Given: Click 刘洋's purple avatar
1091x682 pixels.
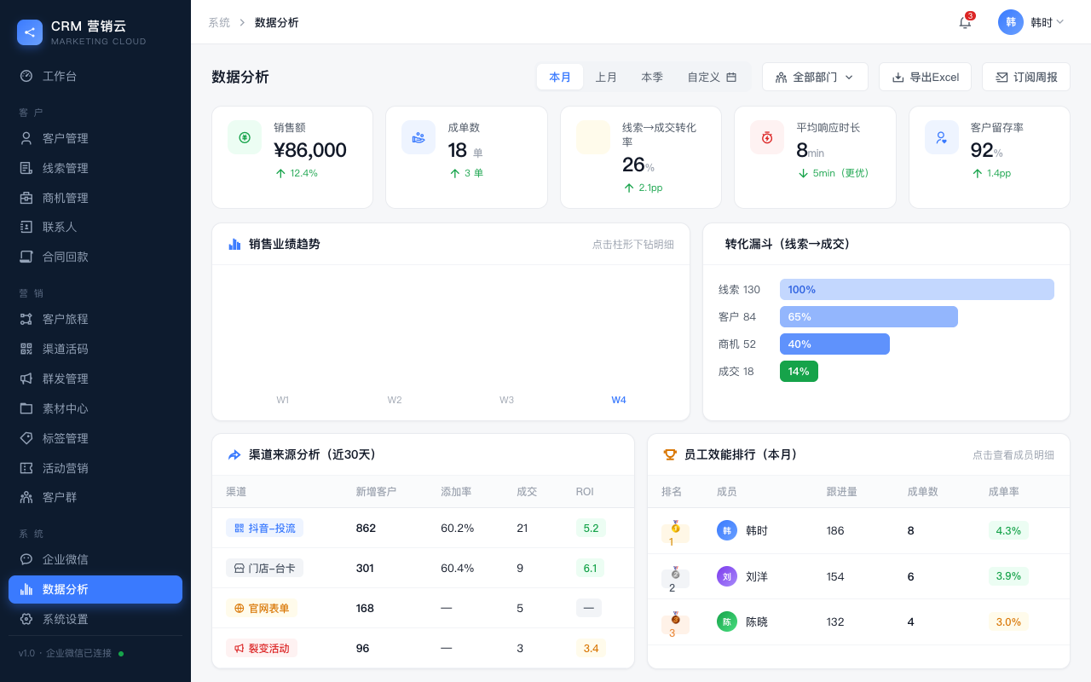Looking at the screenshot, I should [727, 576].
